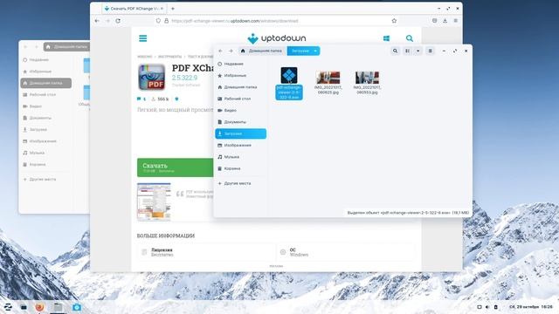The height and width of the screenshot is (314, 559).
Task: Select Домашняя папка in back file manager sidebar
Action: click(x=46, y=83)
